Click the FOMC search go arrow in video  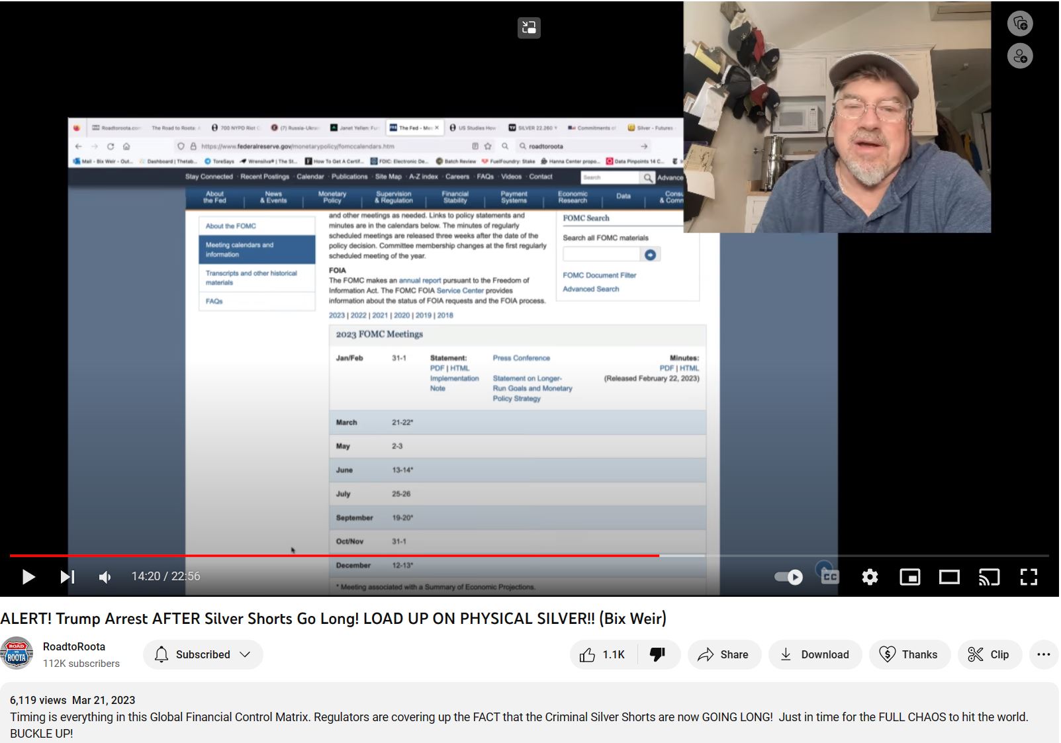651,255
